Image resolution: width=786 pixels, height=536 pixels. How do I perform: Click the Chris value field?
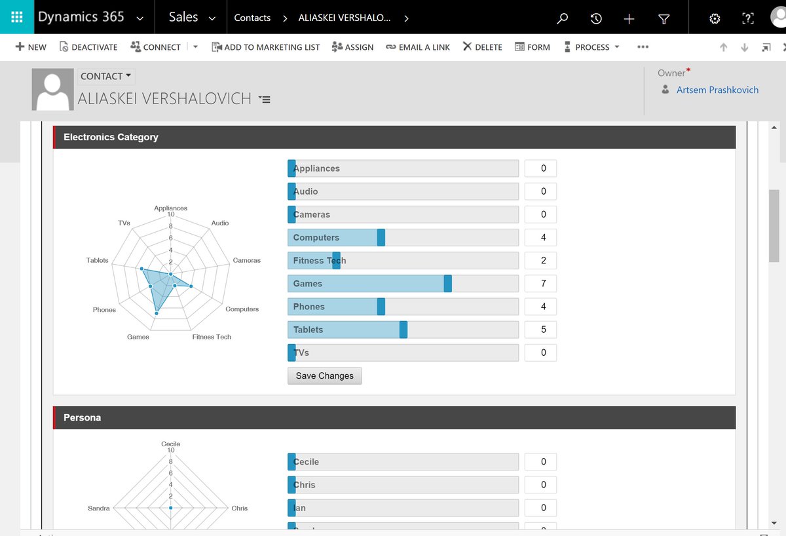[x=540, y=485]
